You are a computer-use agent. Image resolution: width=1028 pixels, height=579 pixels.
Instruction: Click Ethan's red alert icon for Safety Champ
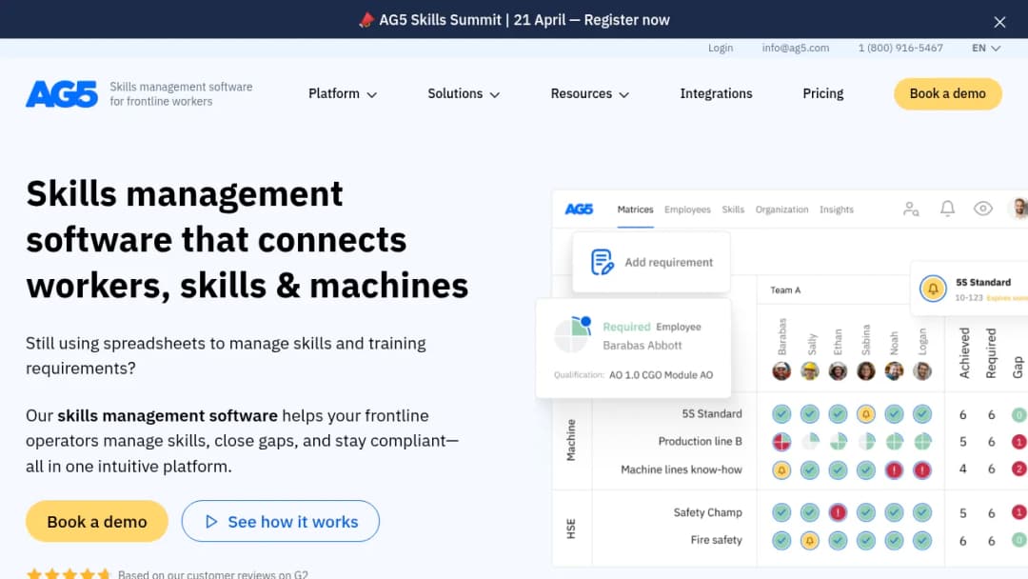838,512
